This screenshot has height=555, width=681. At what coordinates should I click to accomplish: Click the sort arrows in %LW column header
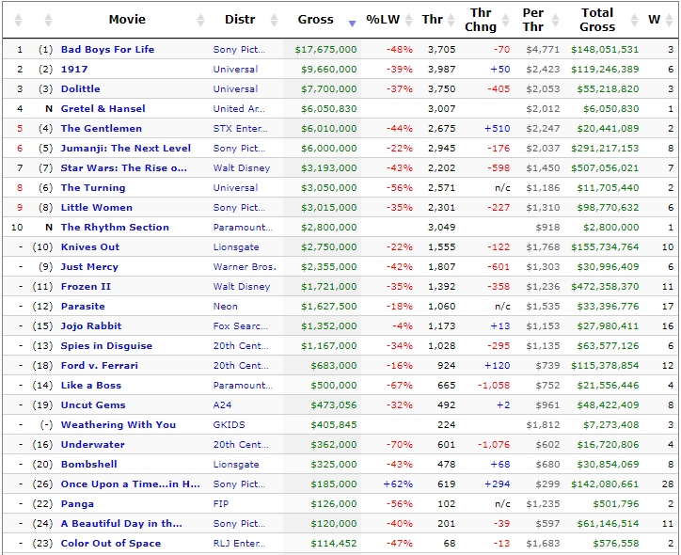pyautogui.click(x=410, y=21)
